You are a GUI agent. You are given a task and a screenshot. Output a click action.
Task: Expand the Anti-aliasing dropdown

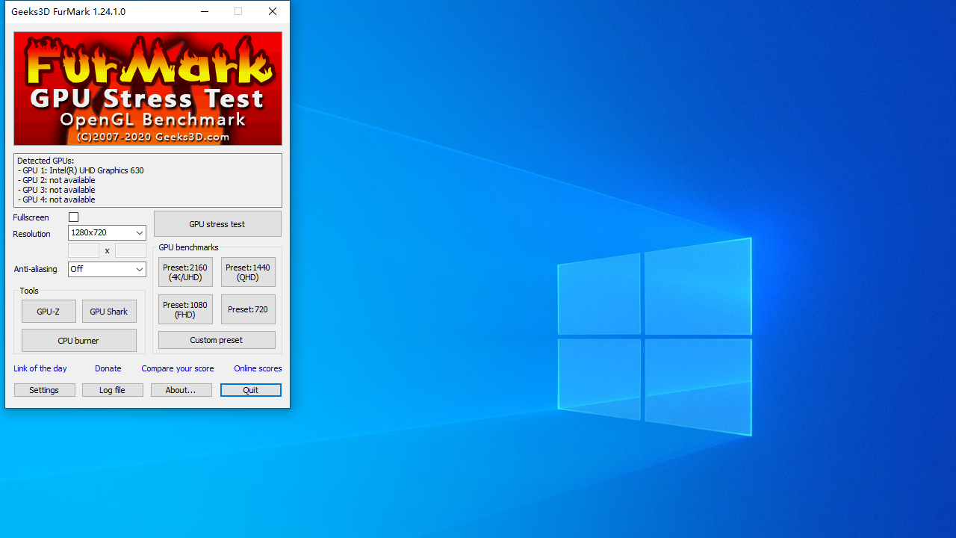[107, 269]
